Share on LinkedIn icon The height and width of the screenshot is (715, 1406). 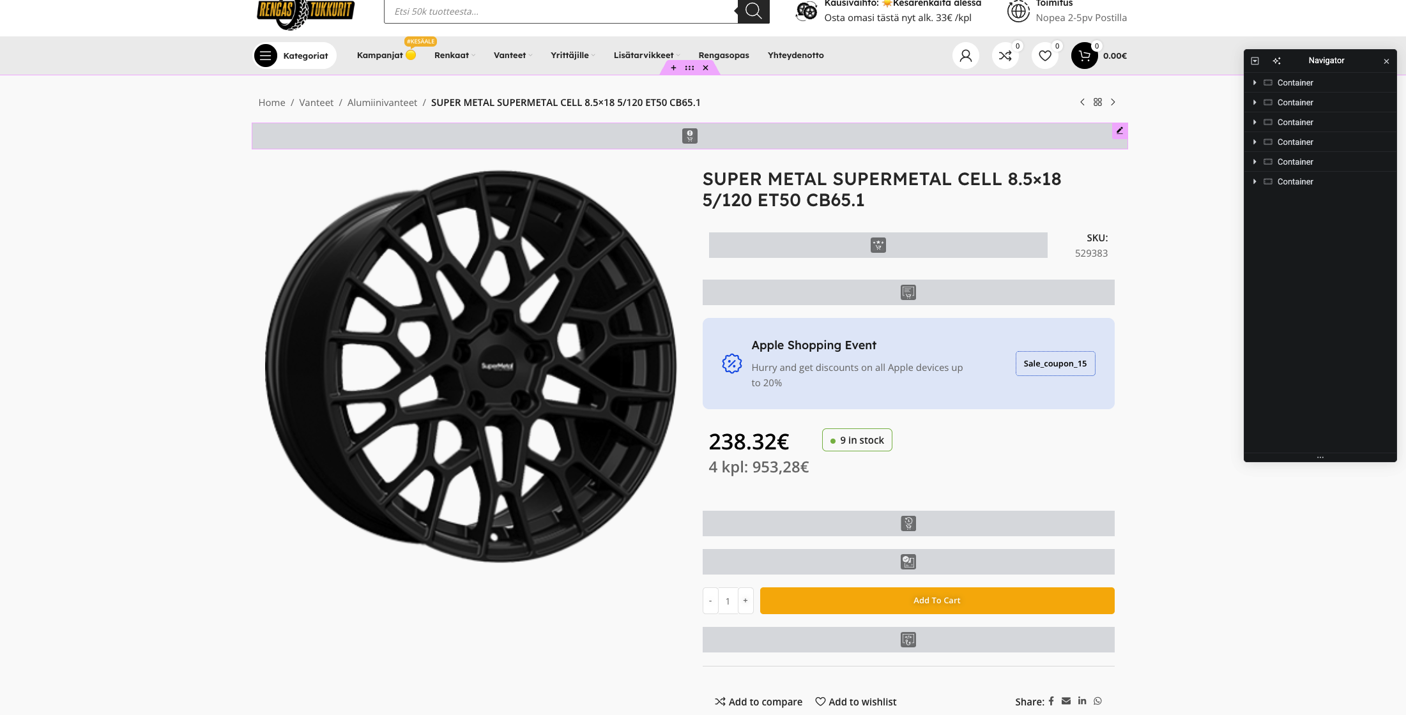click(1082, 701)
